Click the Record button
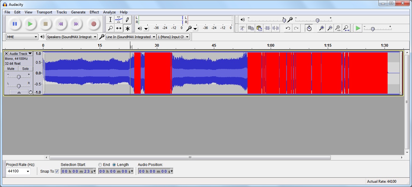 [93, 24]
